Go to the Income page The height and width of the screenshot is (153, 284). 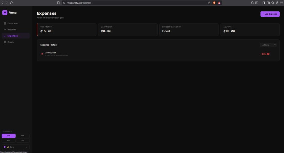16,30
